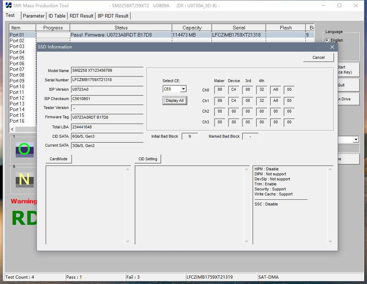The height and width of the screenshot is (284, 367).
Task: Click the Display All button
Action: click(x=175, y=100)
